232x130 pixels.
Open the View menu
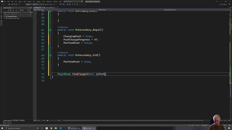tap(12, 1)
